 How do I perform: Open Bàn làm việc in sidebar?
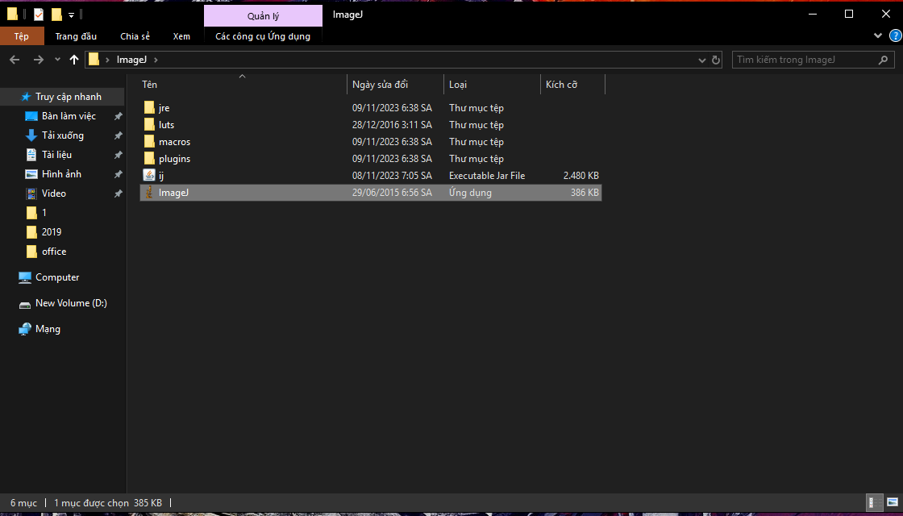(x=69, y=116)
